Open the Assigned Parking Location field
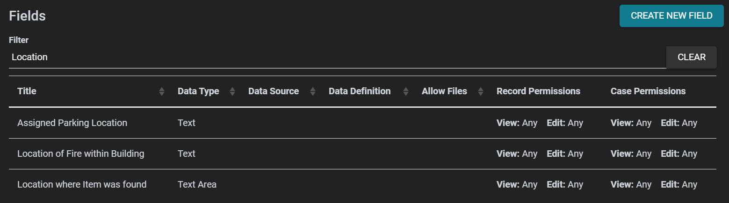This screenshot has width=729, height=203. tap(362, 123)
